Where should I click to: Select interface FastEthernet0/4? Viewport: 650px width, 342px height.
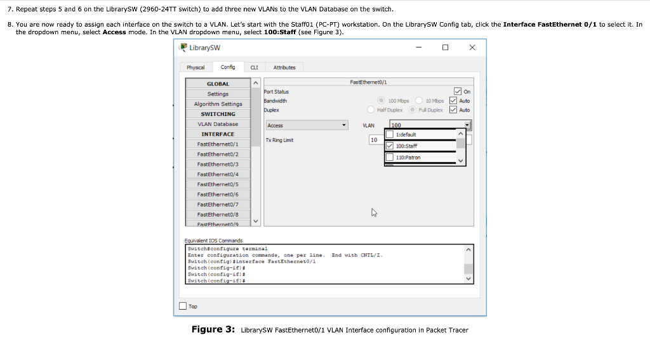click(x=218, y=174)
